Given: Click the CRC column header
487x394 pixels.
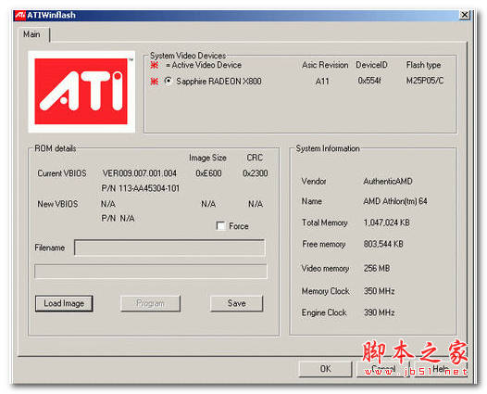Looking at the screenshot, I should (255, 158).
